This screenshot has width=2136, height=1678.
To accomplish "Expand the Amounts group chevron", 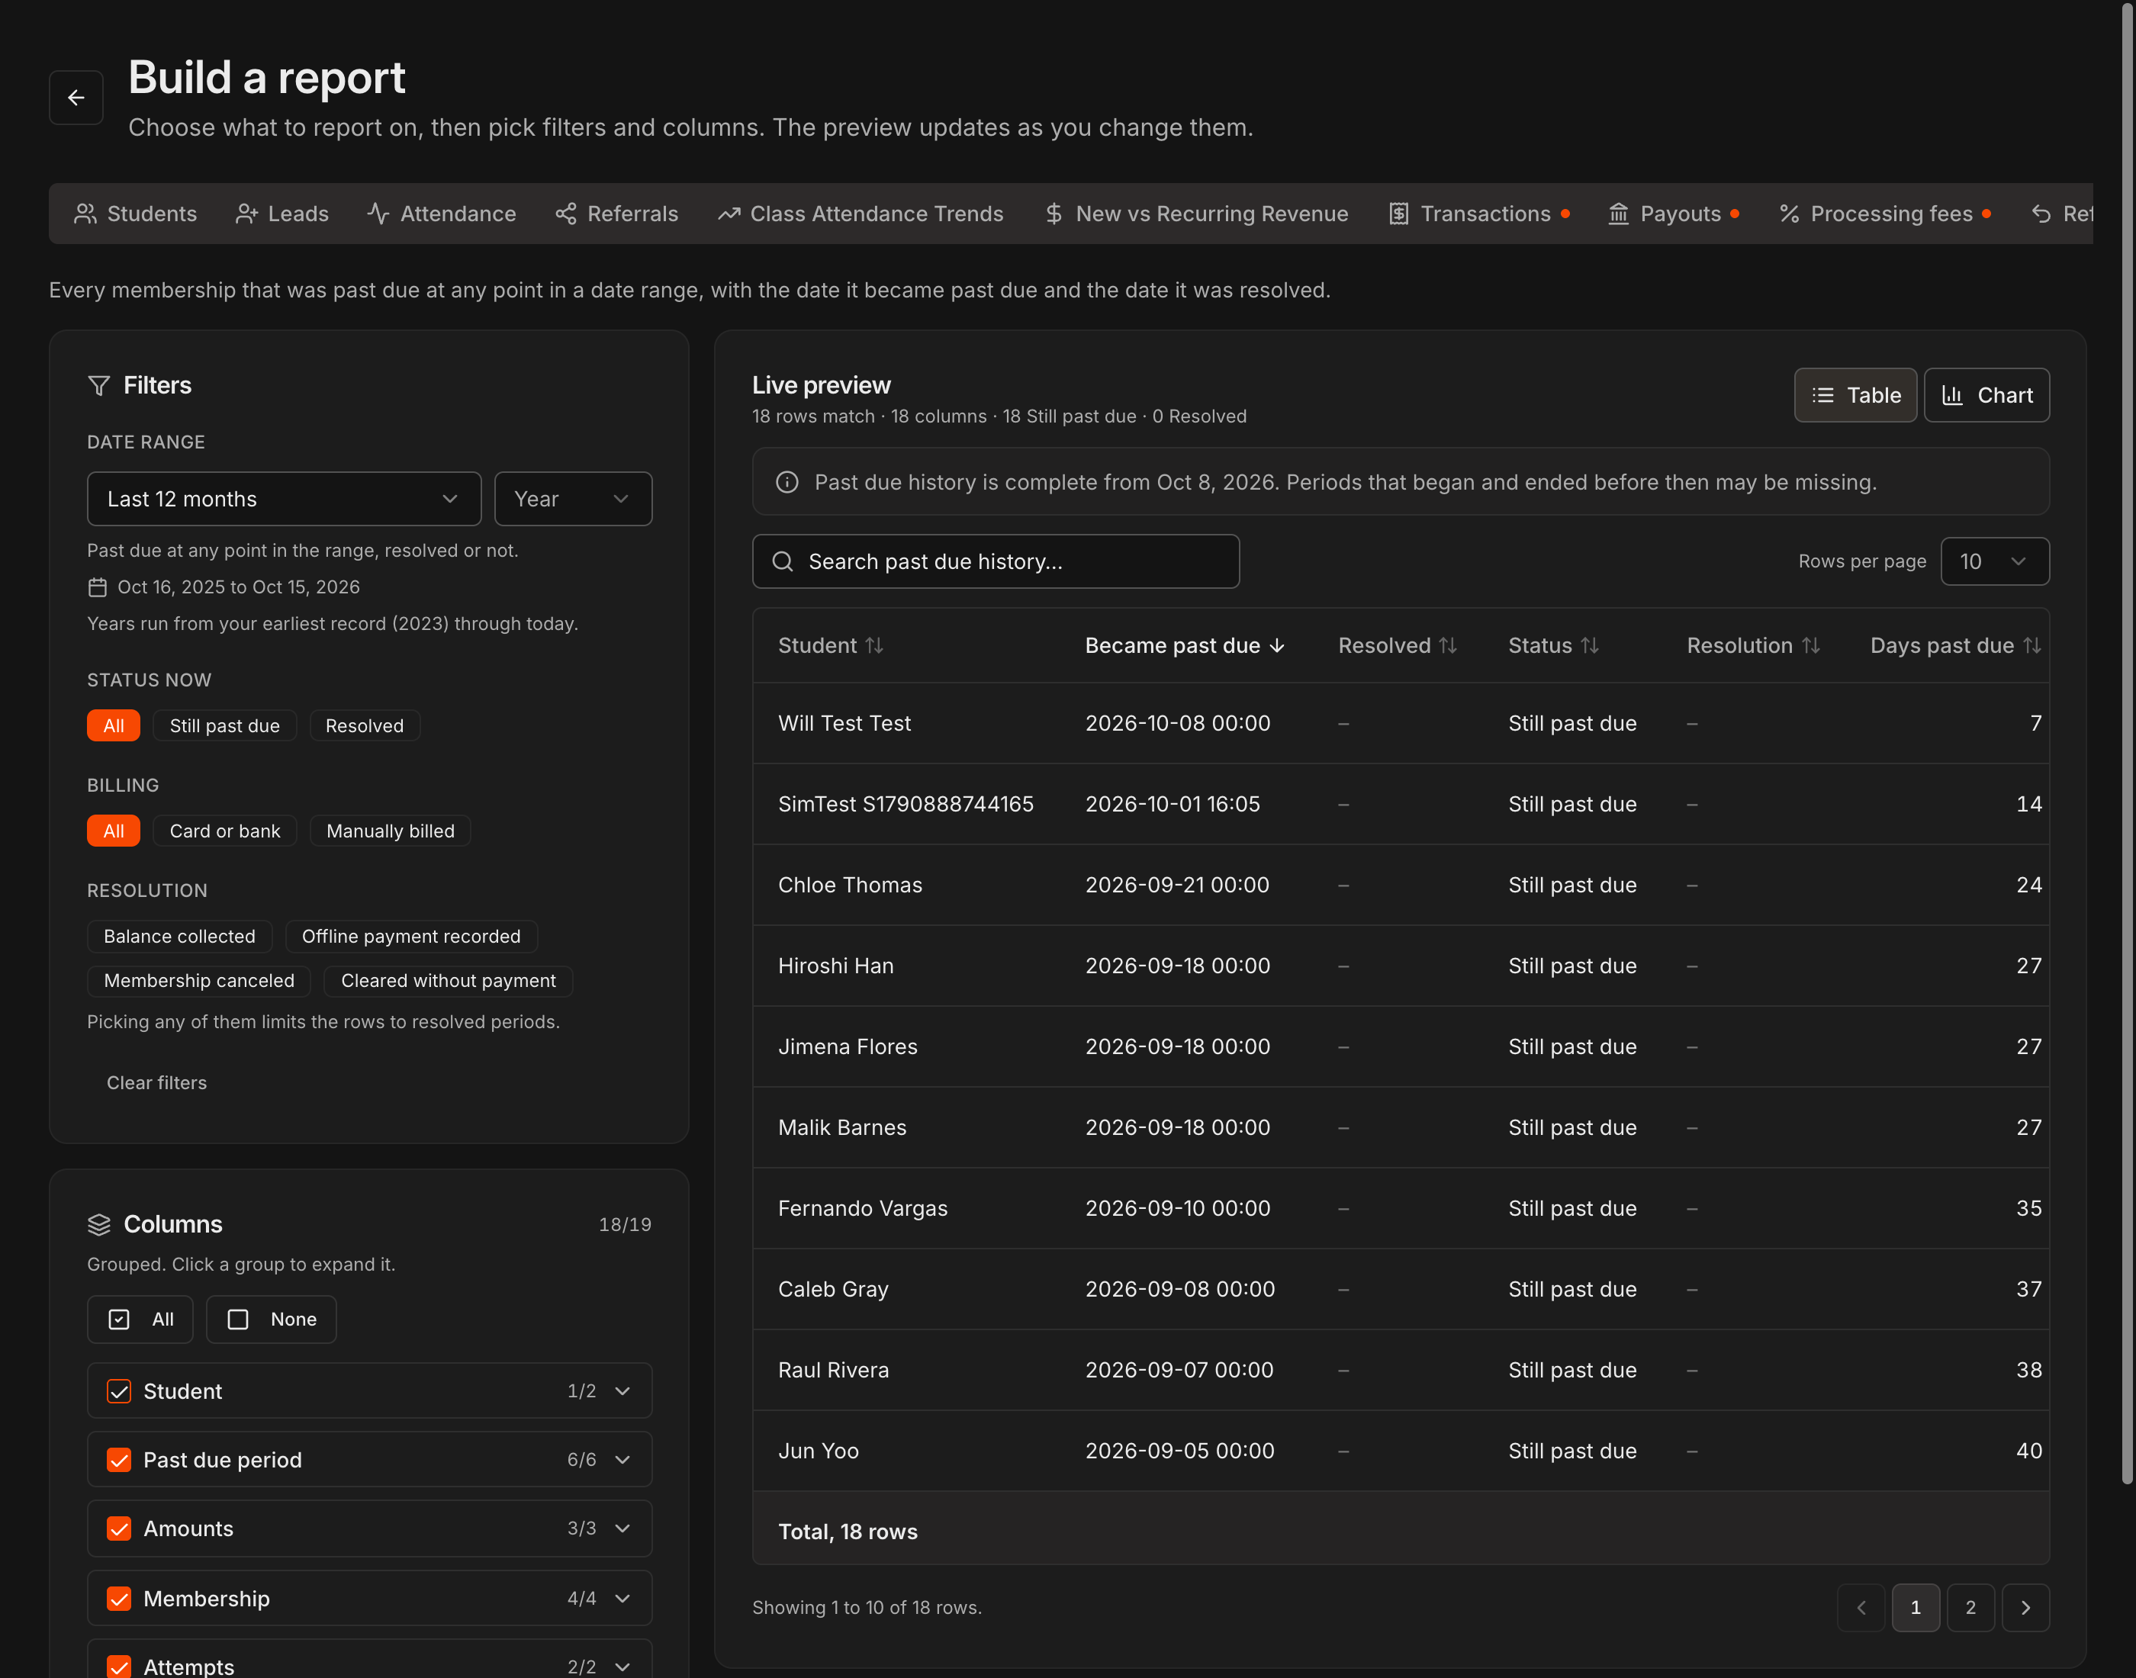I will (622, 1529).
